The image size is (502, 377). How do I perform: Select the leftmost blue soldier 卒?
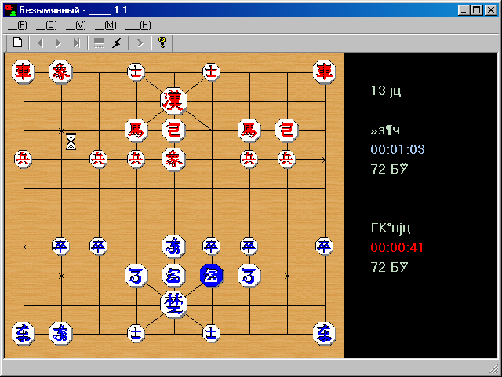coord(61,247)
